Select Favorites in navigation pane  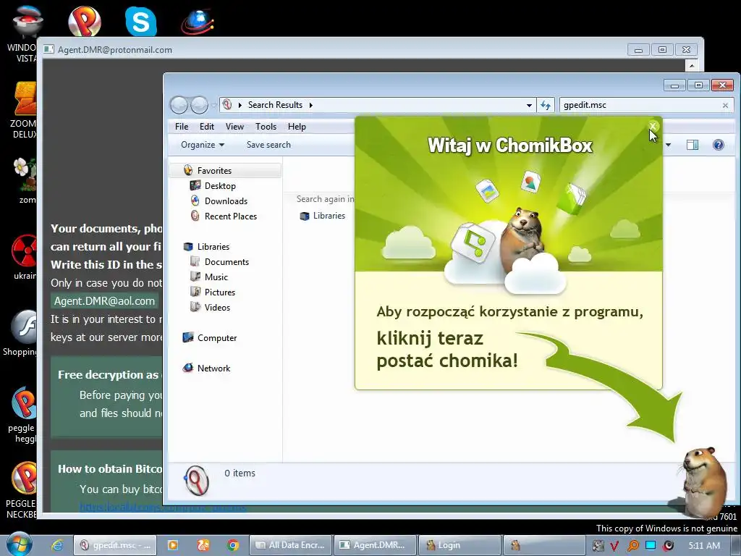(226, 170)
